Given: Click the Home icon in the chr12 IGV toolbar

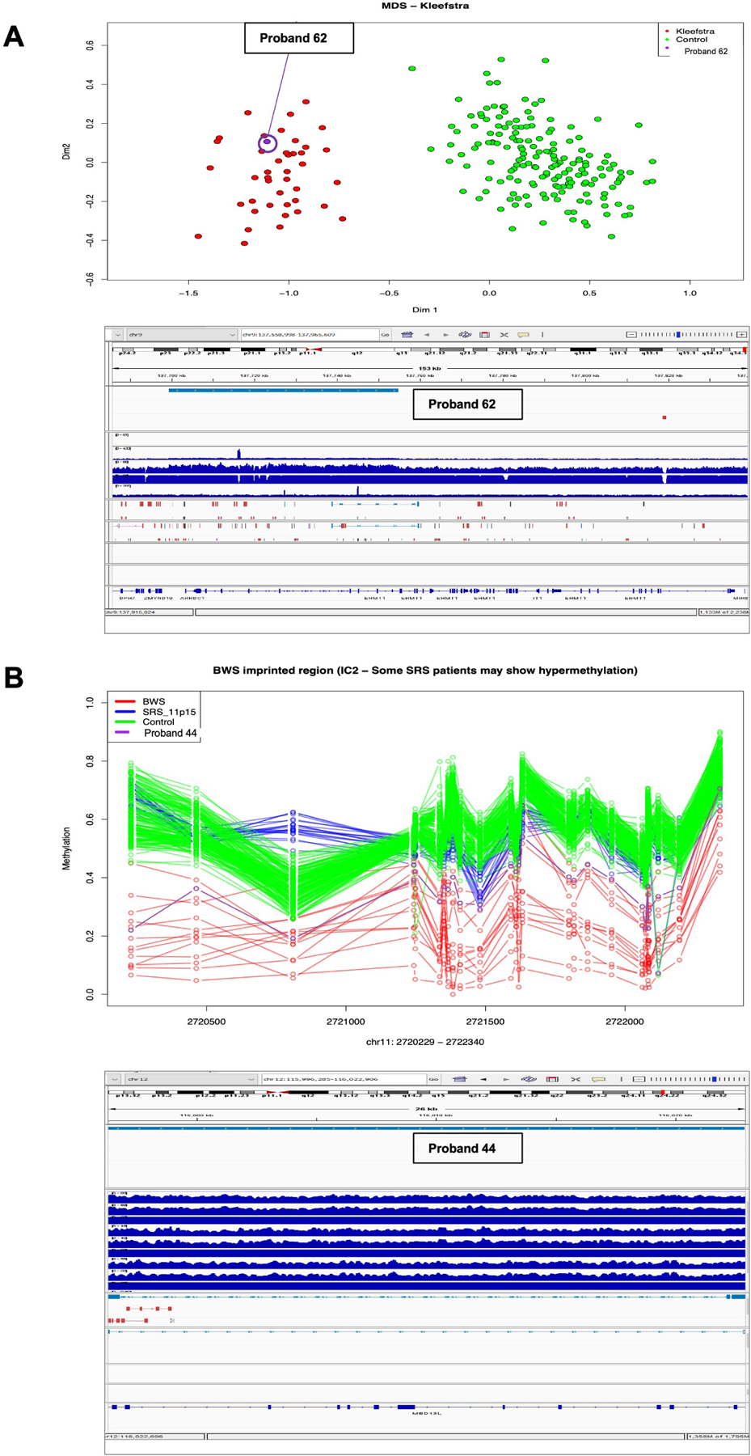Looking at the screenshot, I should click(460, 1079).
